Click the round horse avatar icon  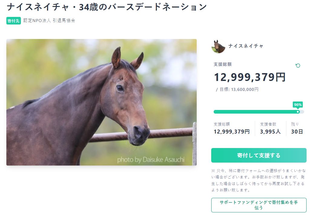pos(218,46)
